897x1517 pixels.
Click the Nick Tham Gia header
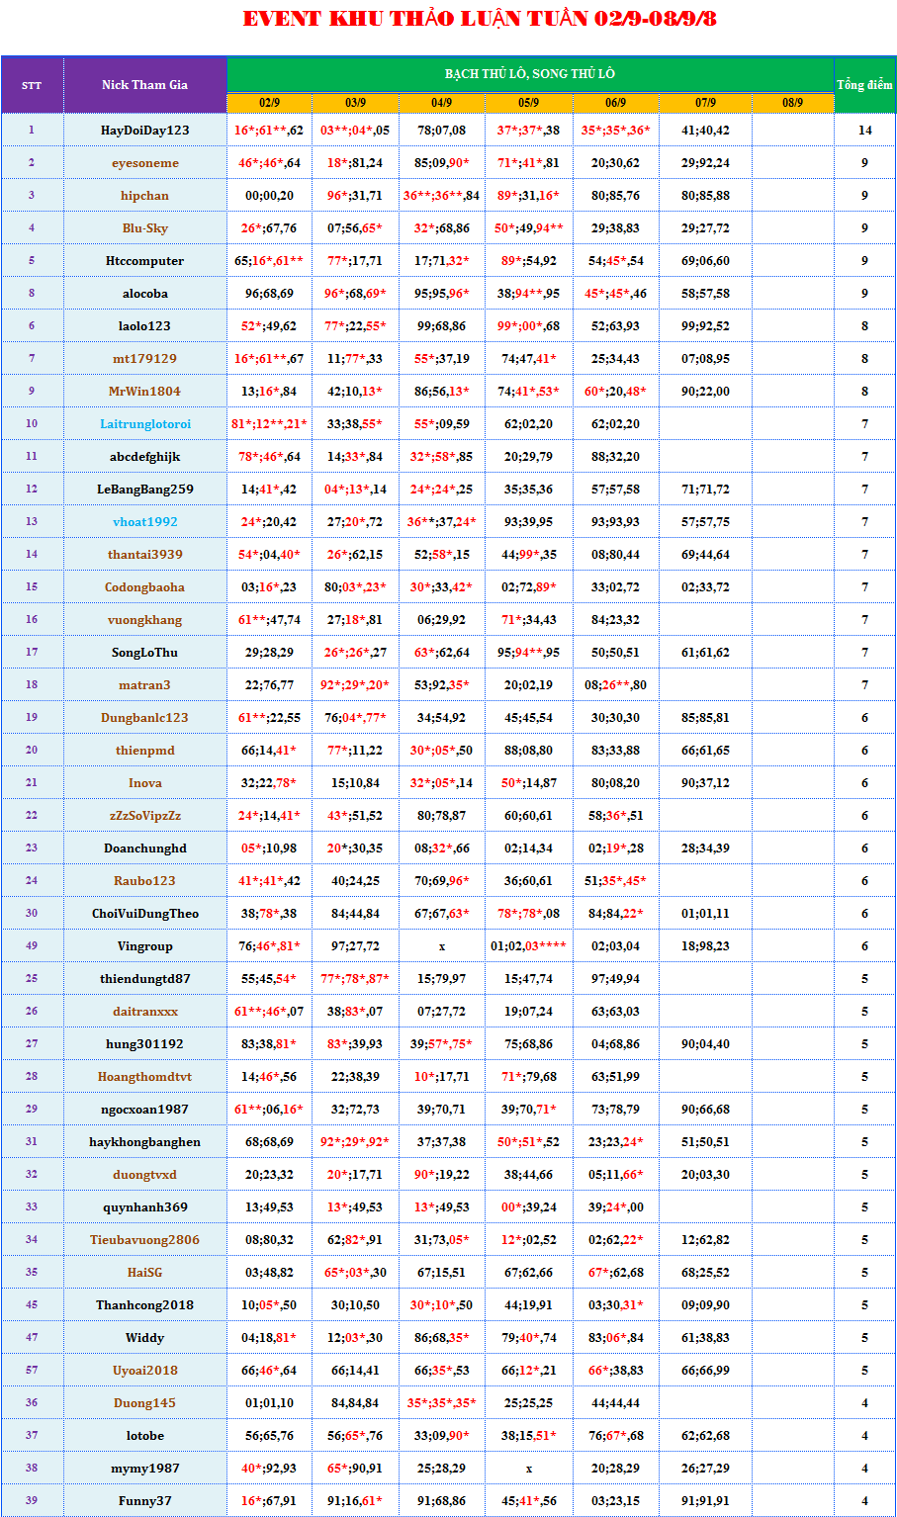coord(144,85)
